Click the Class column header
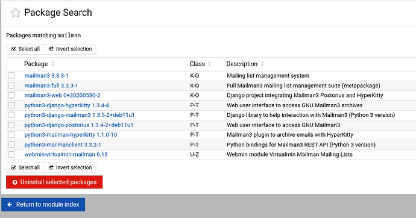The height and width of the screenshot is (218, 416). [197, 64]
